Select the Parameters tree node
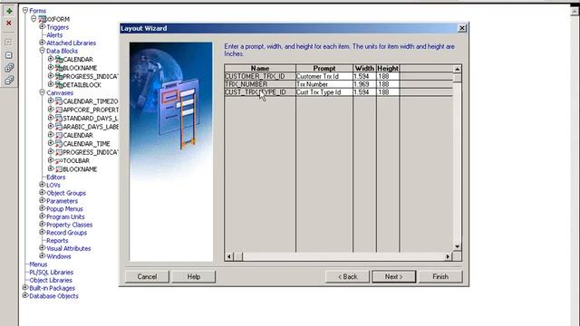This screenshot has width=580, height=326. (x=63, y=201)
